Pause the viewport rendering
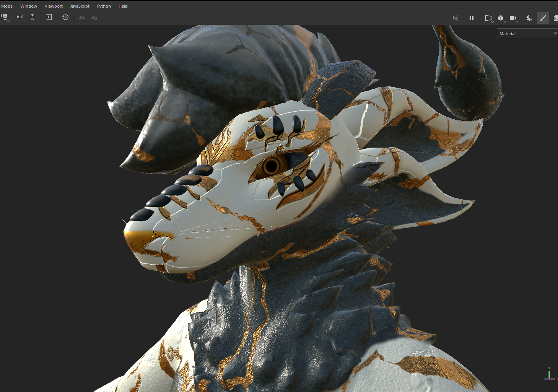Viewport: 558px width, 392px height. tap(472, 18)
